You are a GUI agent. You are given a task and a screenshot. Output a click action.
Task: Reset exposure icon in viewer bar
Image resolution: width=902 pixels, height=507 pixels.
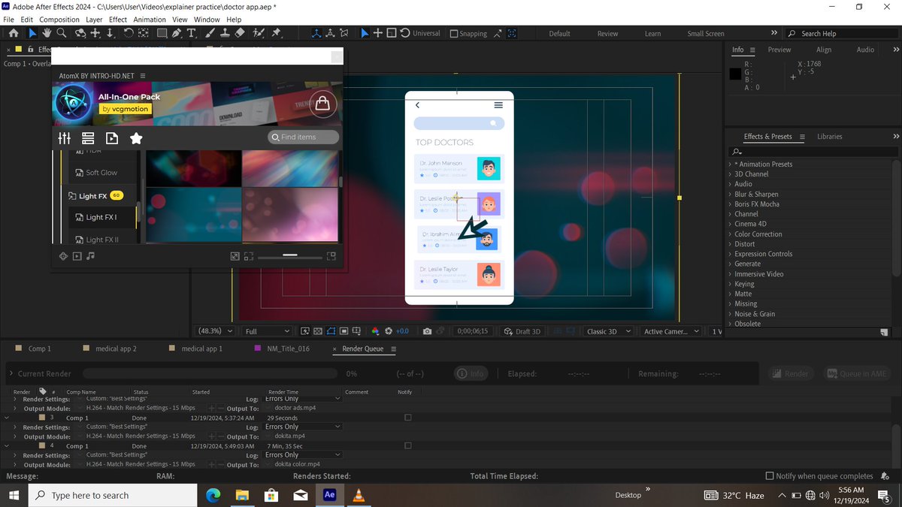pos(389,331)
